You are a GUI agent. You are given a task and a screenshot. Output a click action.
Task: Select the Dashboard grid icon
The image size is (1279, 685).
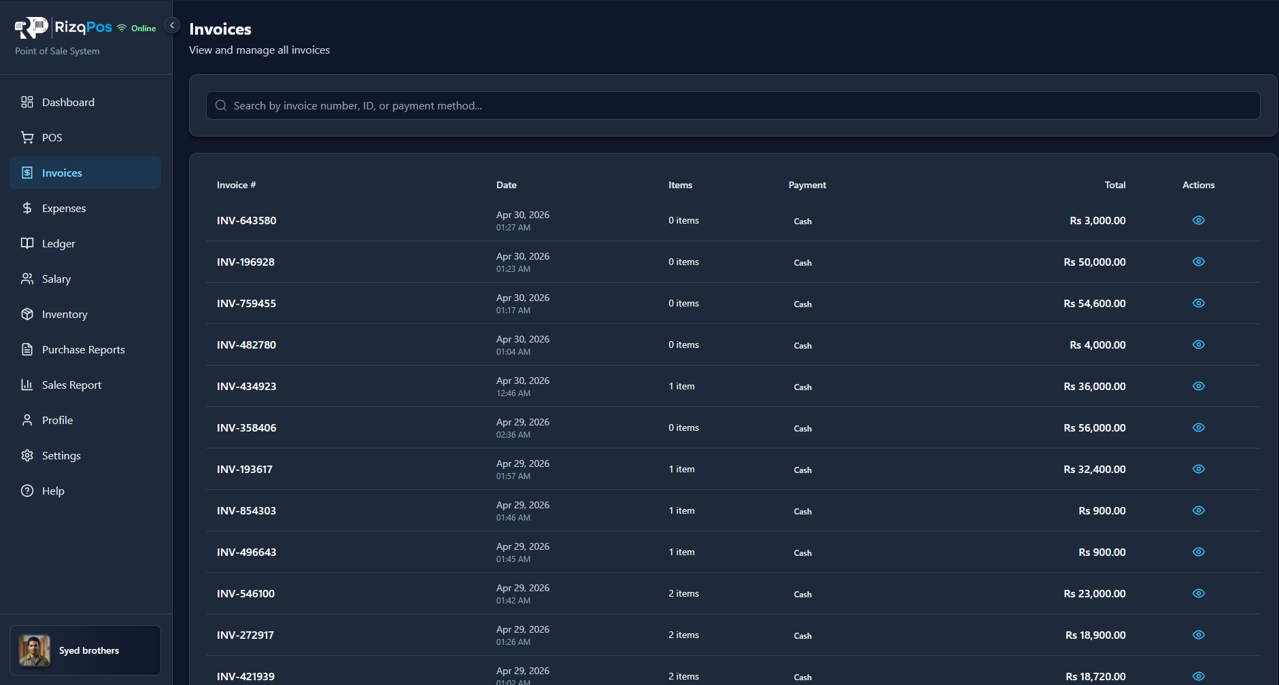[27, 102]
